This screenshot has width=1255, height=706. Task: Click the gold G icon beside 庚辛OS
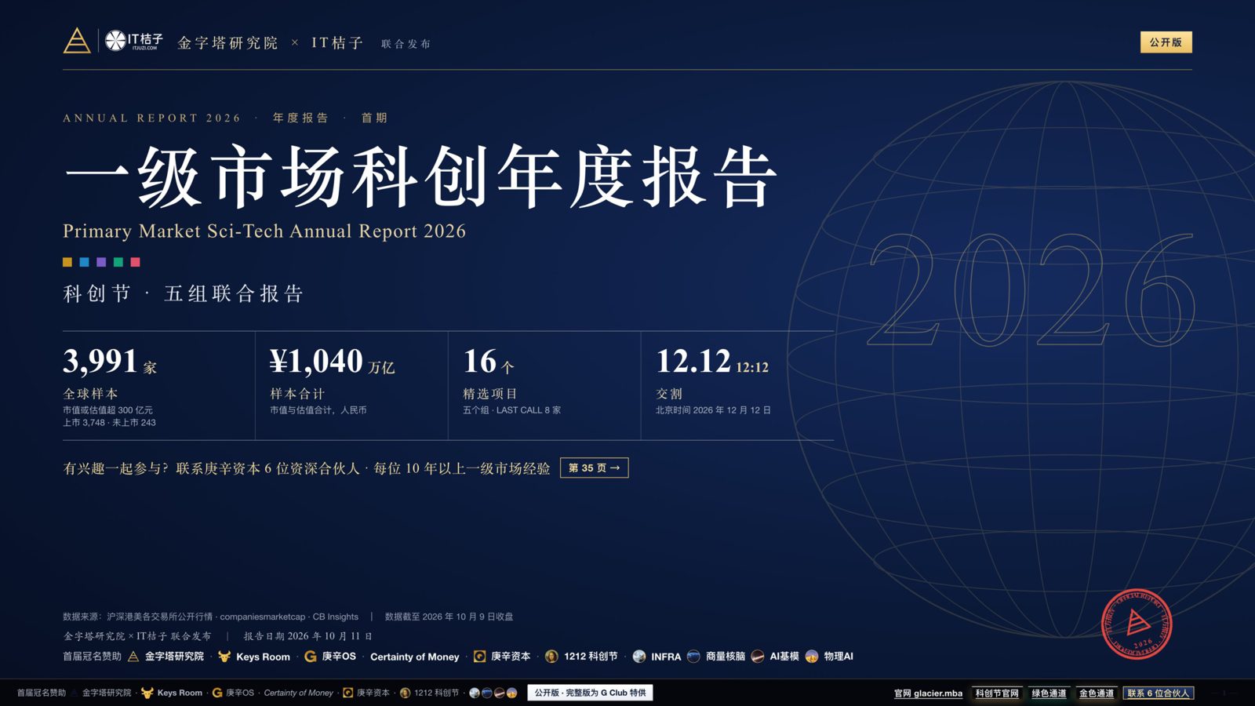click(x=311, y=657)
